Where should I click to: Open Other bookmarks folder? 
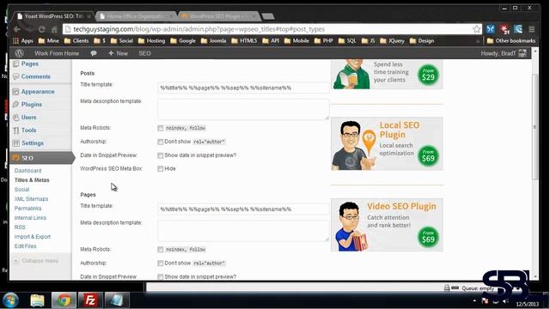[x=511, y=41]
